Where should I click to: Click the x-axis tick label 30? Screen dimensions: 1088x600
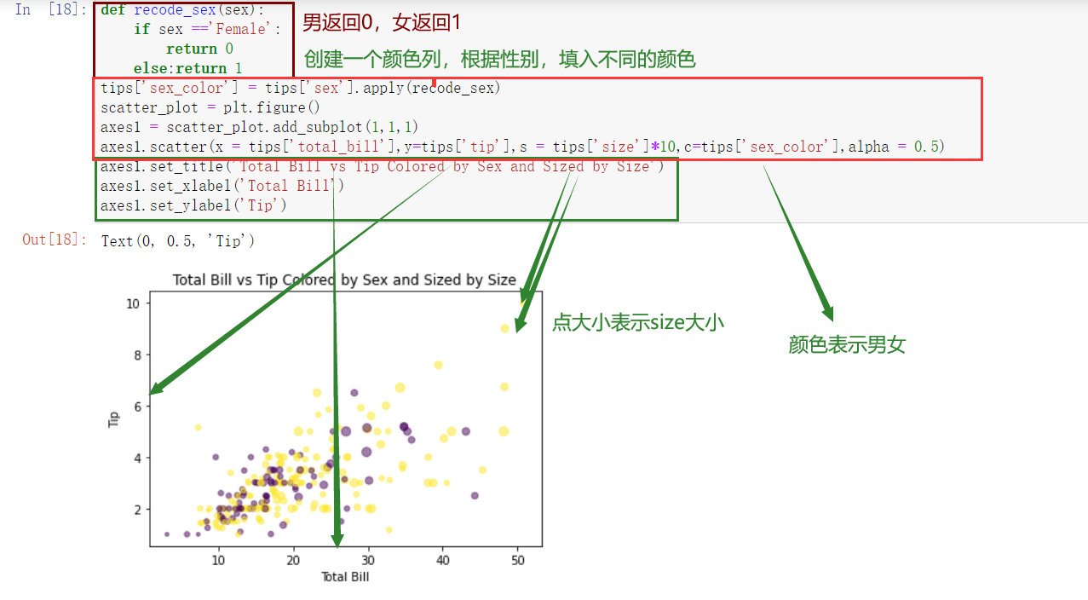pos(368,559)
